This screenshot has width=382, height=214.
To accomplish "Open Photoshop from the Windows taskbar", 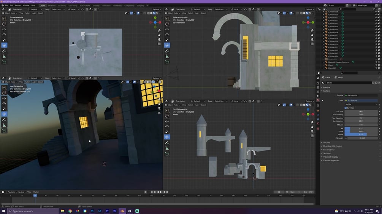I will point(92,211).
